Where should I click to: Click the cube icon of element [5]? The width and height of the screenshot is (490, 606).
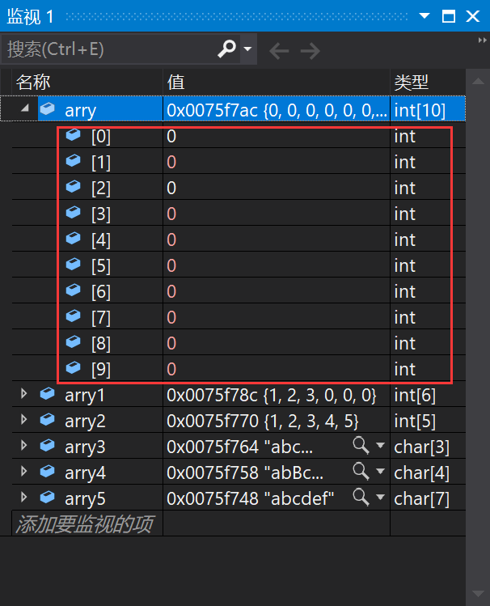click(73, 265)
